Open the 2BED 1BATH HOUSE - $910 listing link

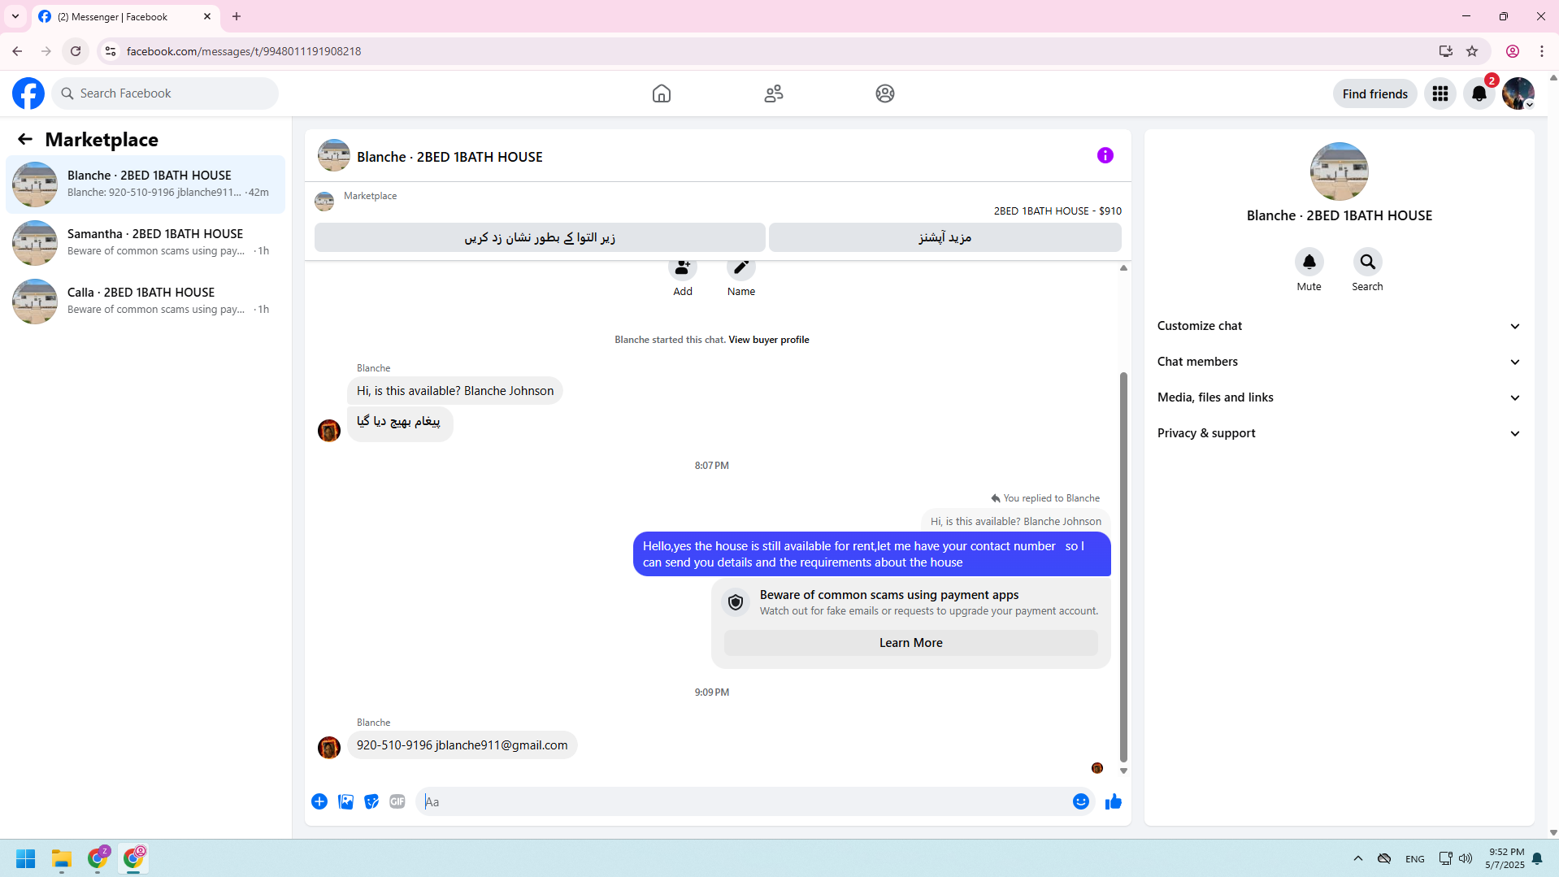(x=1057, y=211)
